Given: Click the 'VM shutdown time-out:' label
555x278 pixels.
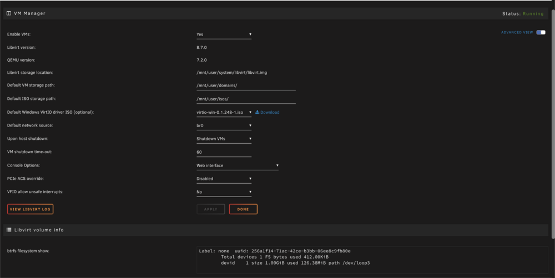Looking at the screenshot, I should [x=29, y=151].
